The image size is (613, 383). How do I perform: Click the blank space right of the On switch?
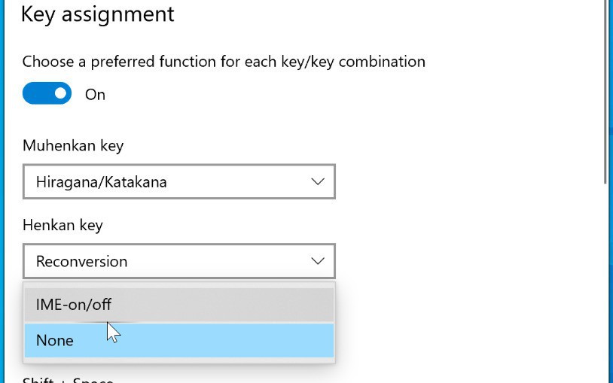tap(301, 95)
